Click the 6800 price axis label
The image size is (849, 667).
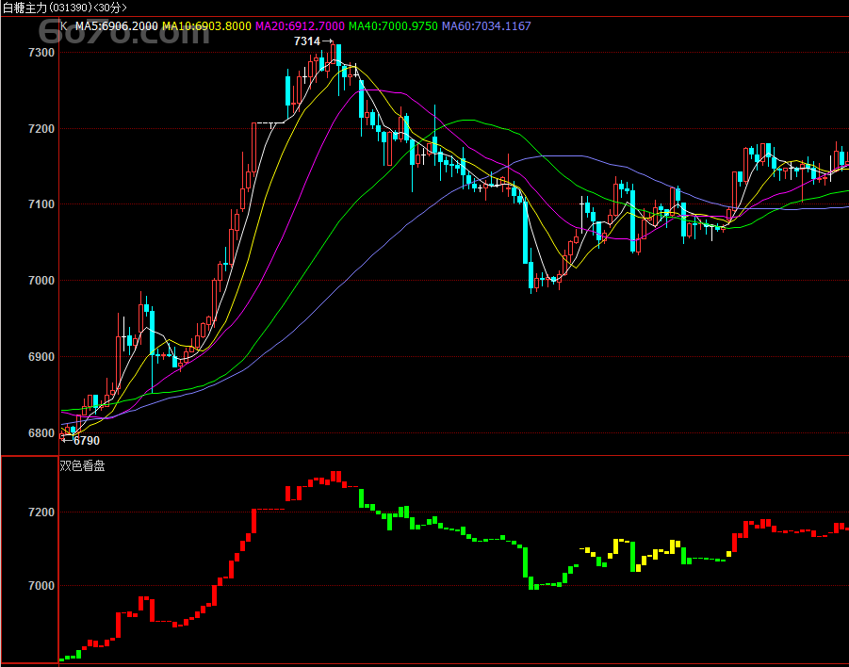41,433
